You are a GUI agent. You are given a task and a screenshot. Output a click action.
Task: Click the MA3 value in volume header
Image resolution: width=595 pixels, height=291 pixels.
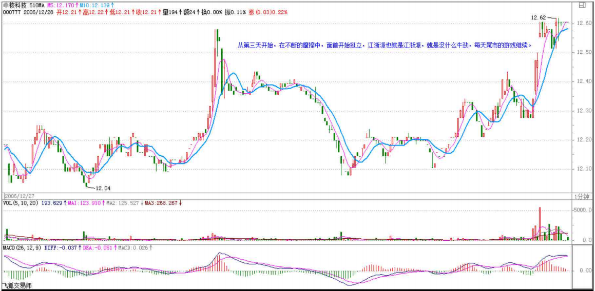click(163, 203)
